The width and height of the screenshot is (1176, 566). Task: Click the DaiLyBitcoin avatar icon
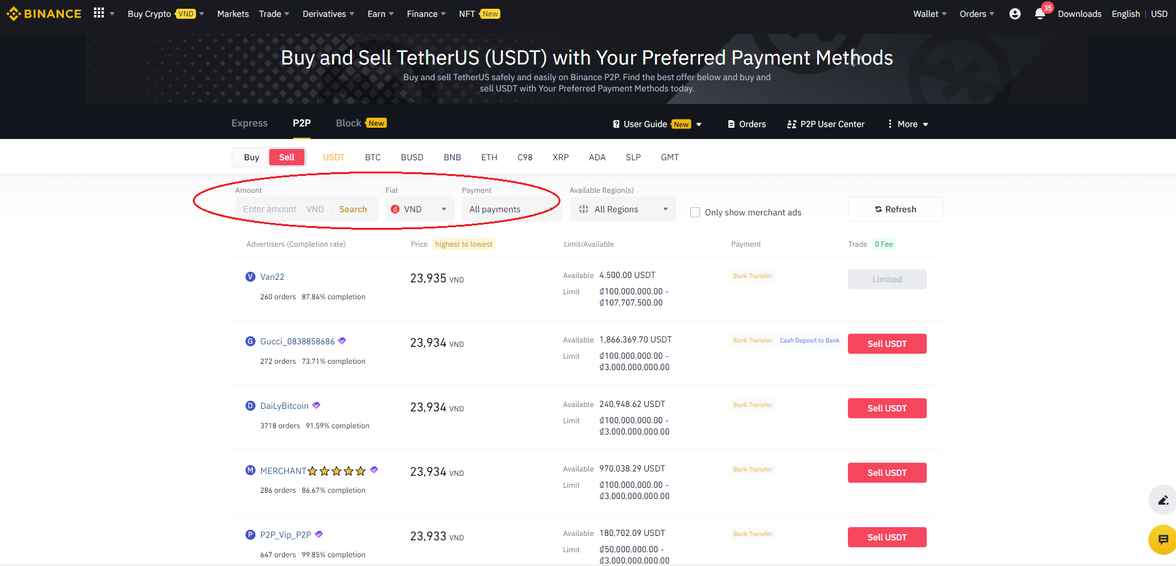(250, 406)
